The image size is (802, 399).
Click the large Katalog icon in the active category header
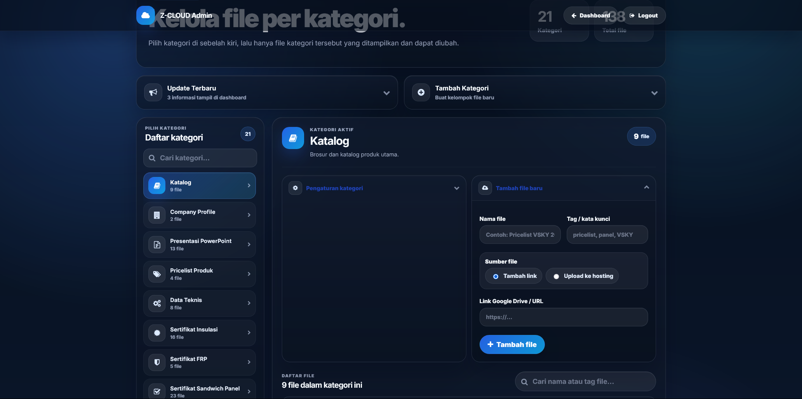click(293, 138)
